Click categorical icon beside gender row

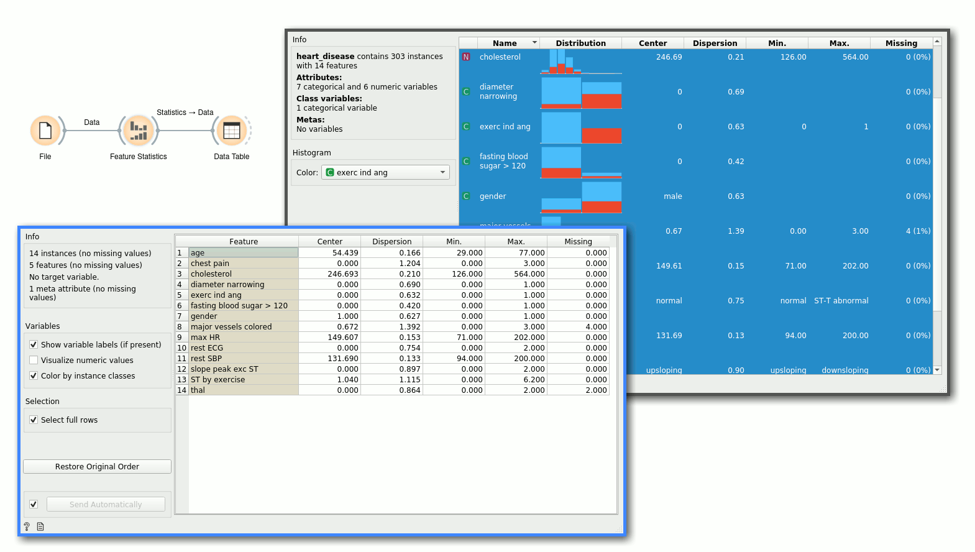[x=466, y=196]
